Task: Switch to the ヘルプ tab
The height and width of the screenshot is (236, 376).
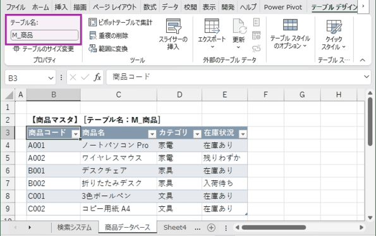Action: 248,7
